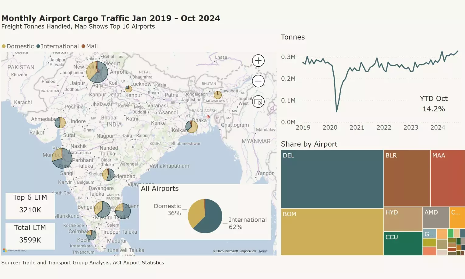This screenshot has width=465, height=279.
Task: Click the Mail legend dot
Action: tap(83, 46)
